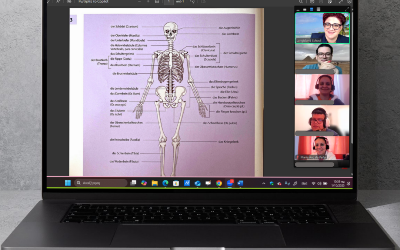The image size is (400, 250).
Task: Expand hidden system tray icons chevron
Action: [x=264, y=183]
